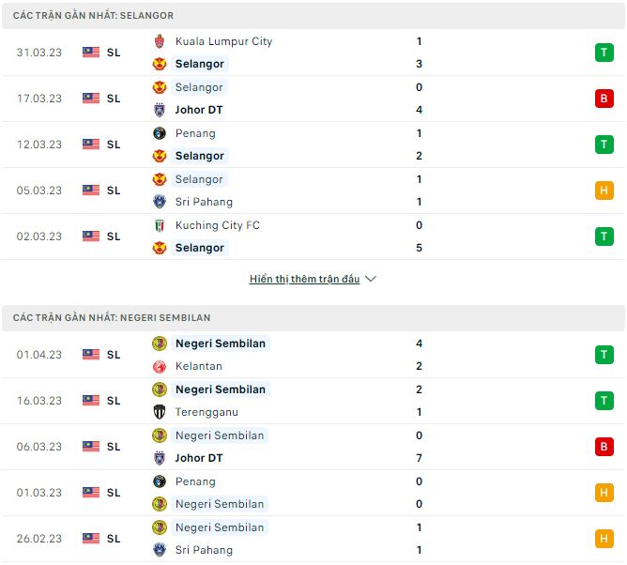627x565 pixels.
Task: Expand more matches with the chevron arrow
Action: (371, 279)
